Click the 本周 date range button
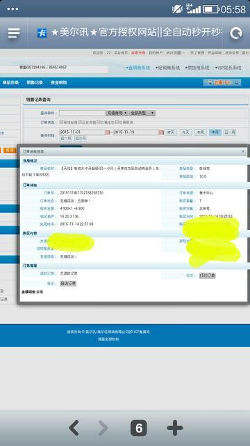250x446 pixels. [201, 132]
